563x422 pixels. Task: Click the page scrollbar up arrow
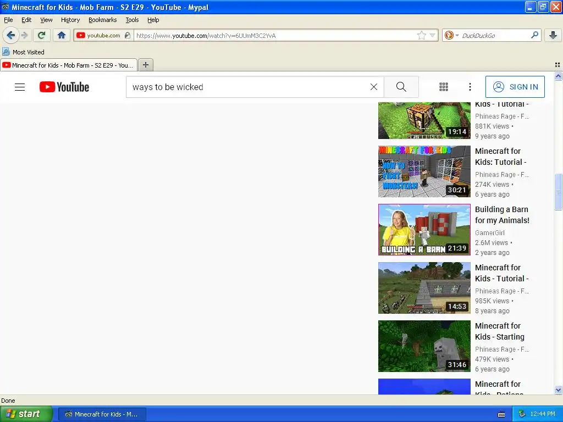point(558,76)
